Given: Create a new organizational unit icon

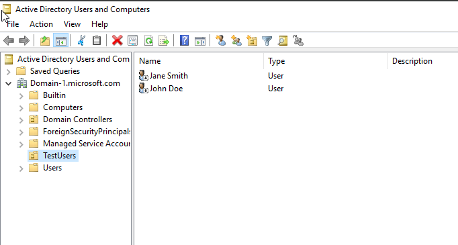Looking at the screenshot, I should coord(252,40).
